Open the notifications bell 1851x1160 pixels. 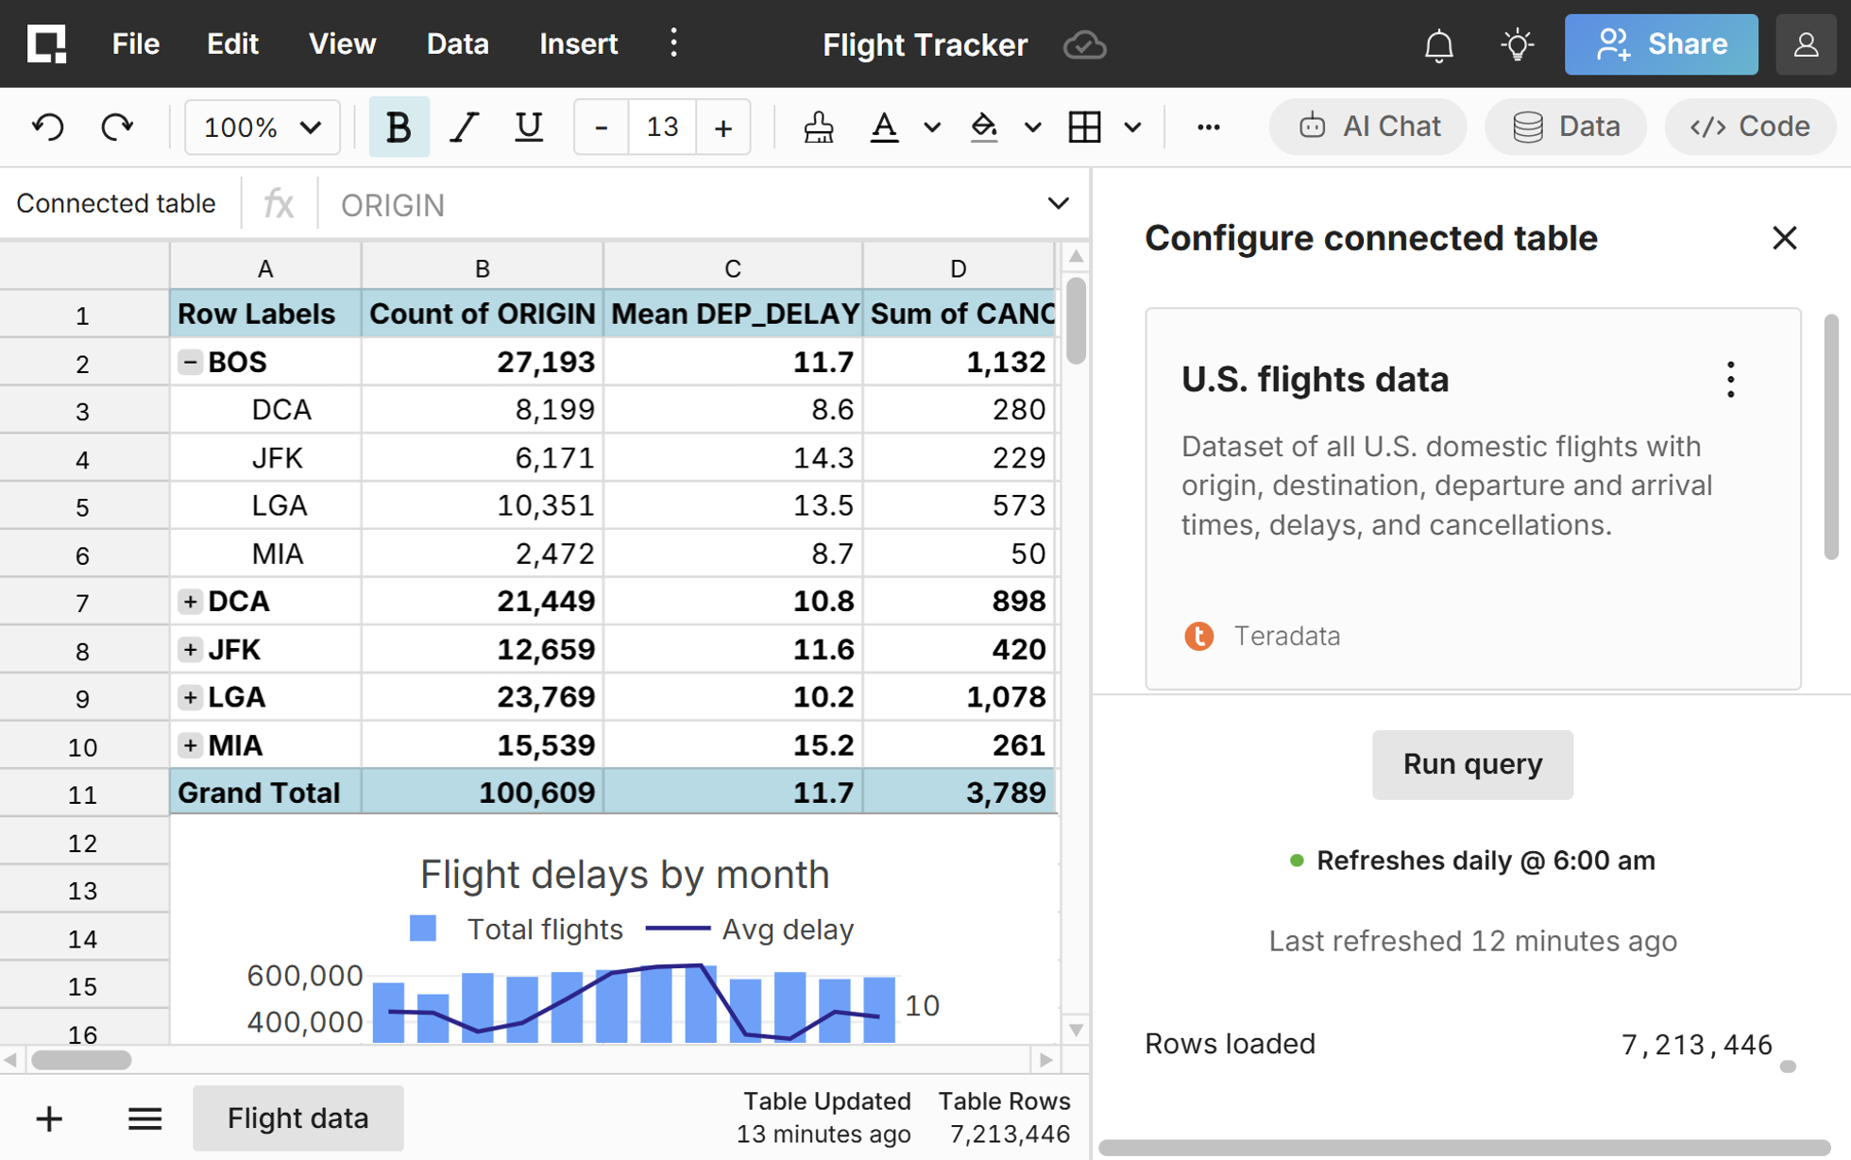[1438, 44]
